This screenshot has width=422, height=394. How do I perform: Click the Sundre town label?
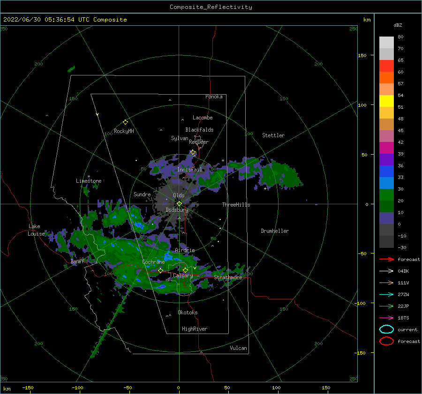(142, 194)
